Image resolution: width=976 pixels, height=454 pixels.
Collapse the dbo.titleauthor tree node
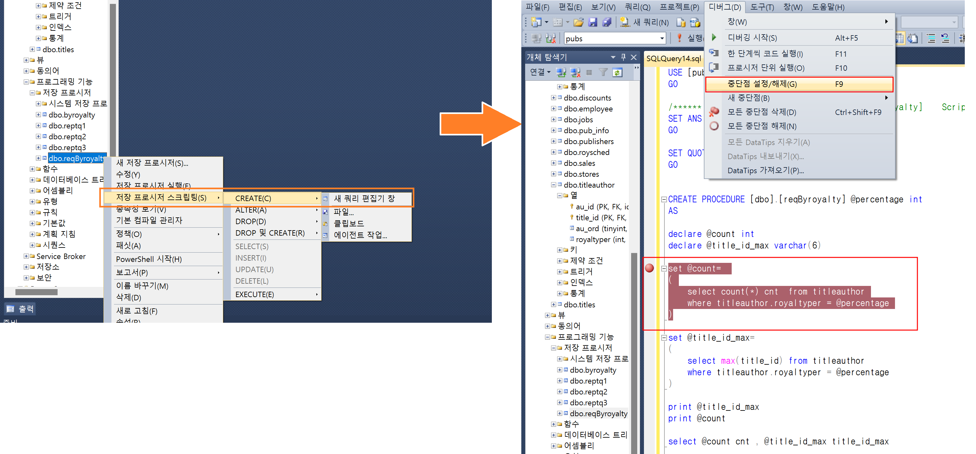pyautogui.click(x=554, y=185)
